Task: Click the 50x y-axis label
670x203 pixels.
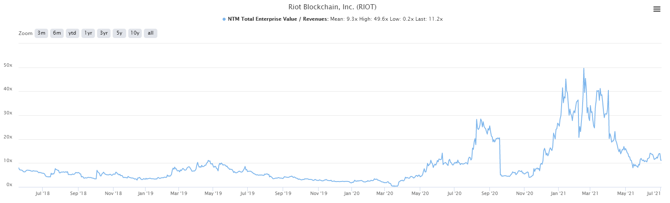Action: [x=8, y=65]
